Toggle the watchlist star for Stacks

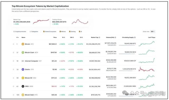point(13,69)
